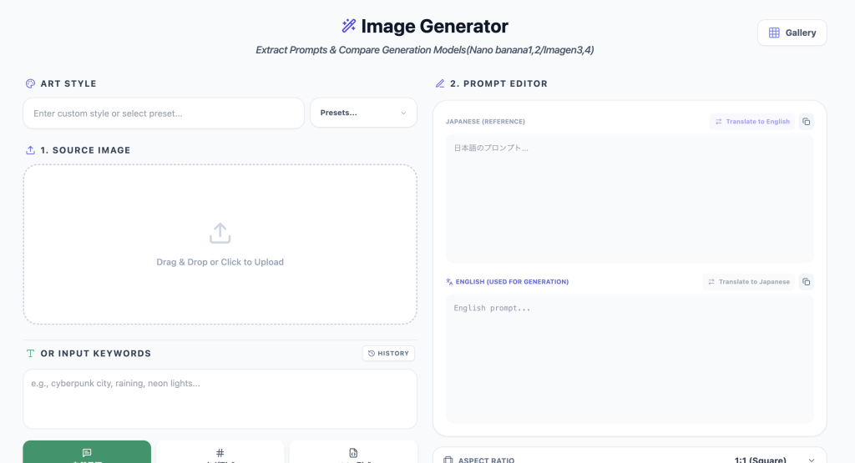Click the 1:1 (Square) aspect ratio value
Viewport: 855px width, 463px height.
760,460
